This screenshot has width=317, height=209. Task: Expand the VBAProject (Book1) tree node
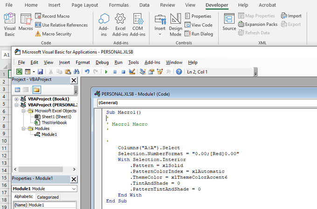[x=17, y=99]
